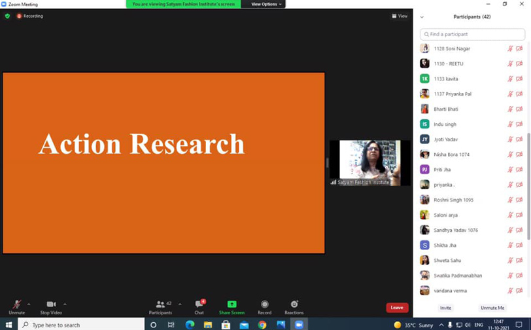Click muted mic icon beside Bharti Bhati
This screenshot has height=330, width=531.
click(510, 109)
